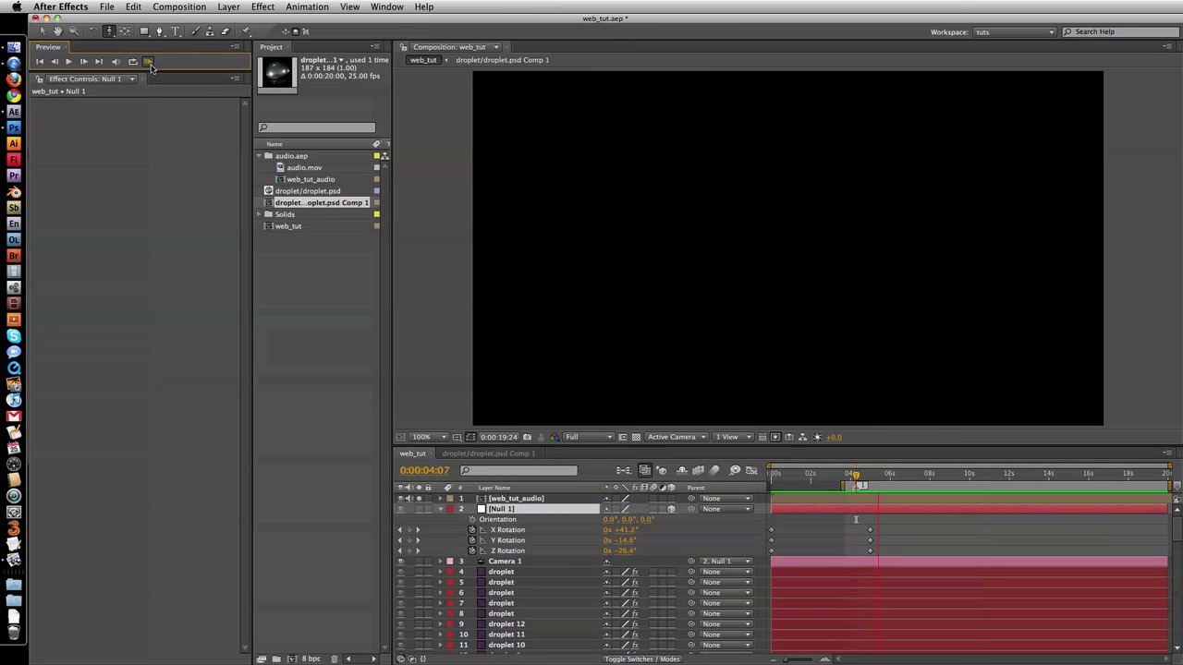Open Camera 1 parent dropdown '2. Null 1'
The image size is (1183, 665).
tap(726, 562)
